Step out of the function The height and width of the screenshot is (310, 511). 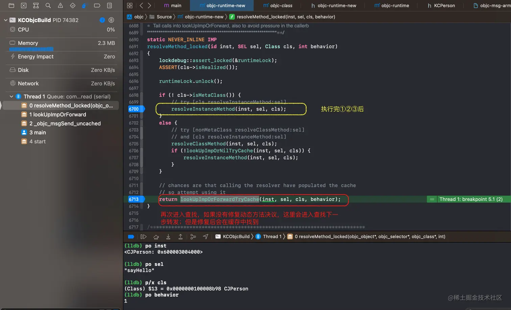click(x=180, y=237)
